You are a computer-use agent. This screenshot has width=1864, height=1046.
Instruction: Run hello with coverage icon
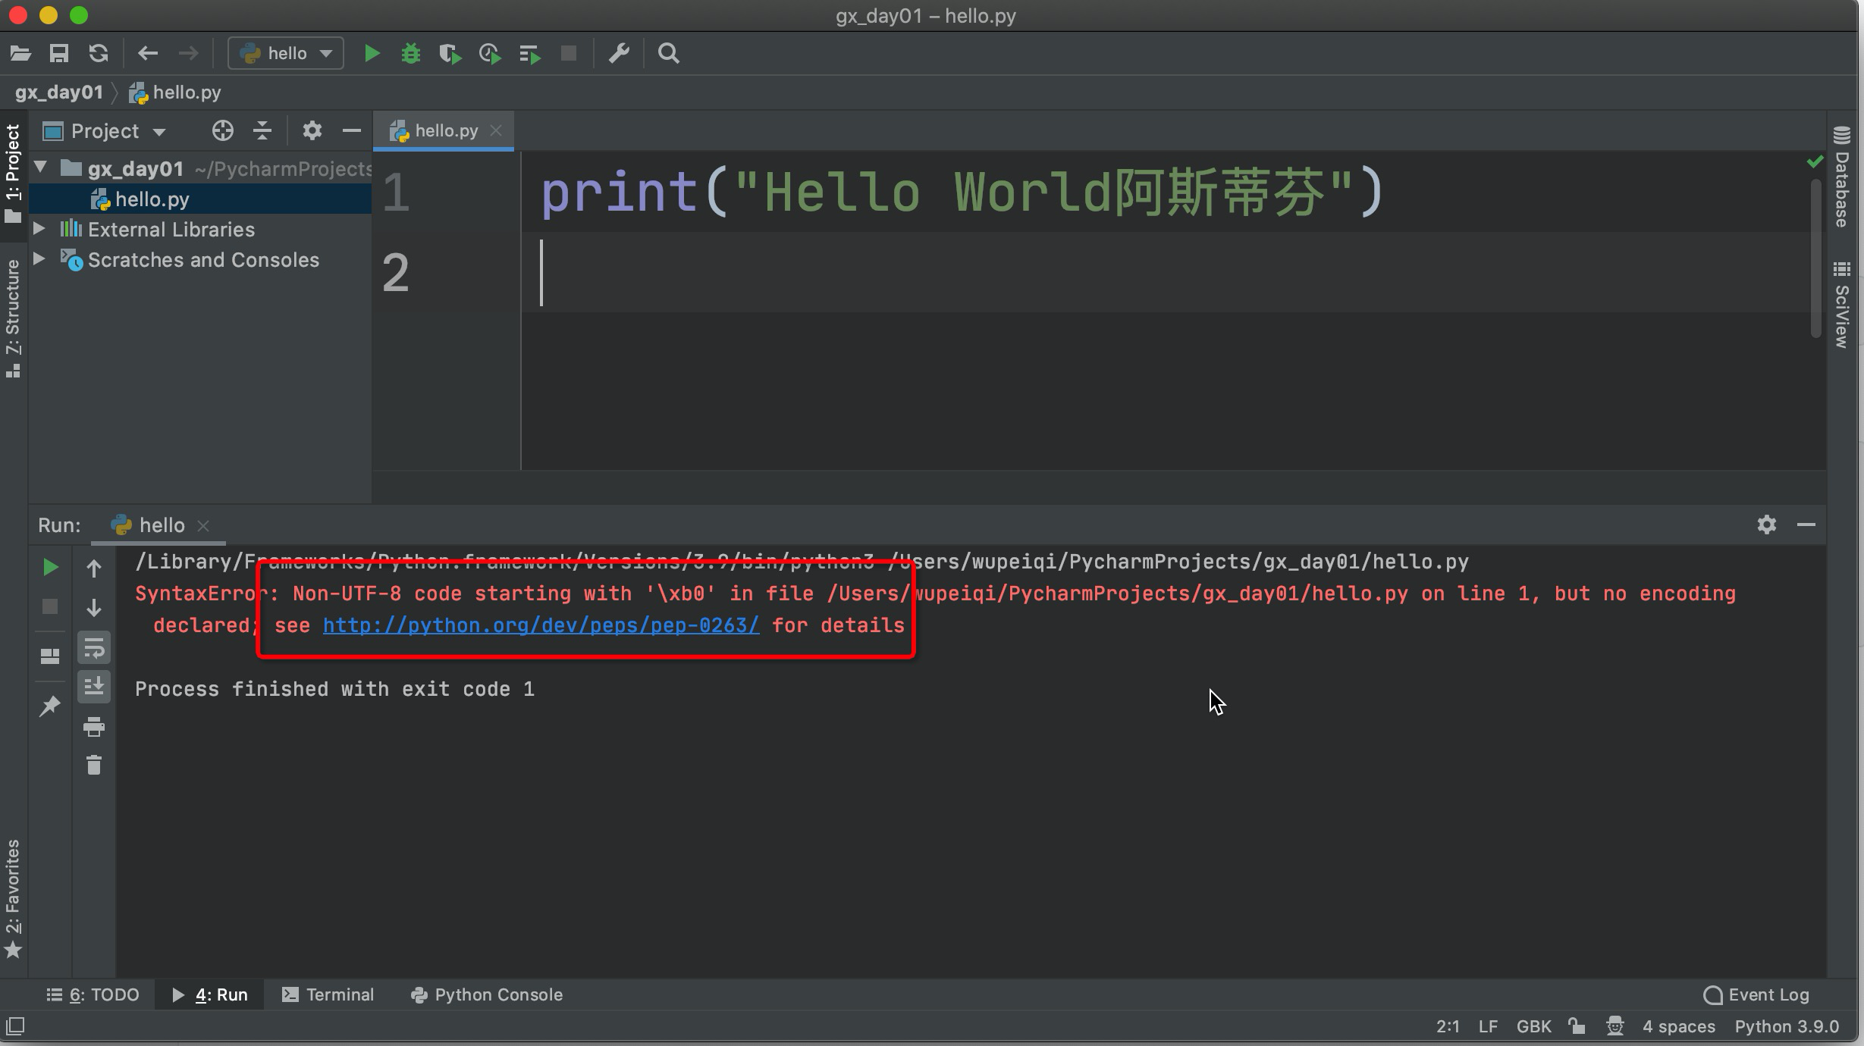click(450, 53)
